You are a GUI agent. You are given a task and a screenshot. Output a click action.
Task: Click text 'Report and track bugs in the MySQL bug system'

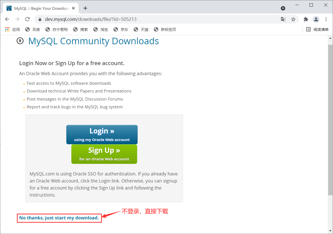click(x=75, y=107)
